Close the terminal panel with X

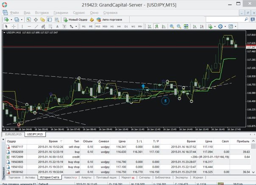[x=3, y=140]
